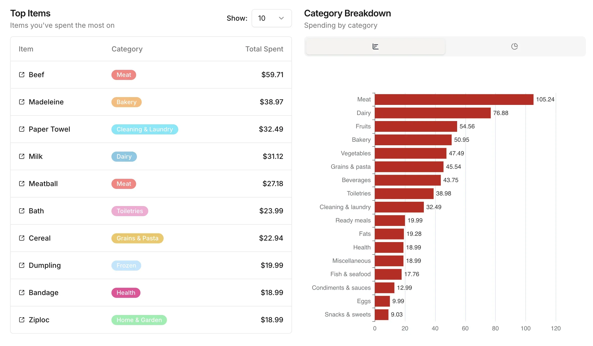The height and width of the screenshot is (346, 593).
Task: Select the Cleaning & Laundry badge
Action: (144, 129)
